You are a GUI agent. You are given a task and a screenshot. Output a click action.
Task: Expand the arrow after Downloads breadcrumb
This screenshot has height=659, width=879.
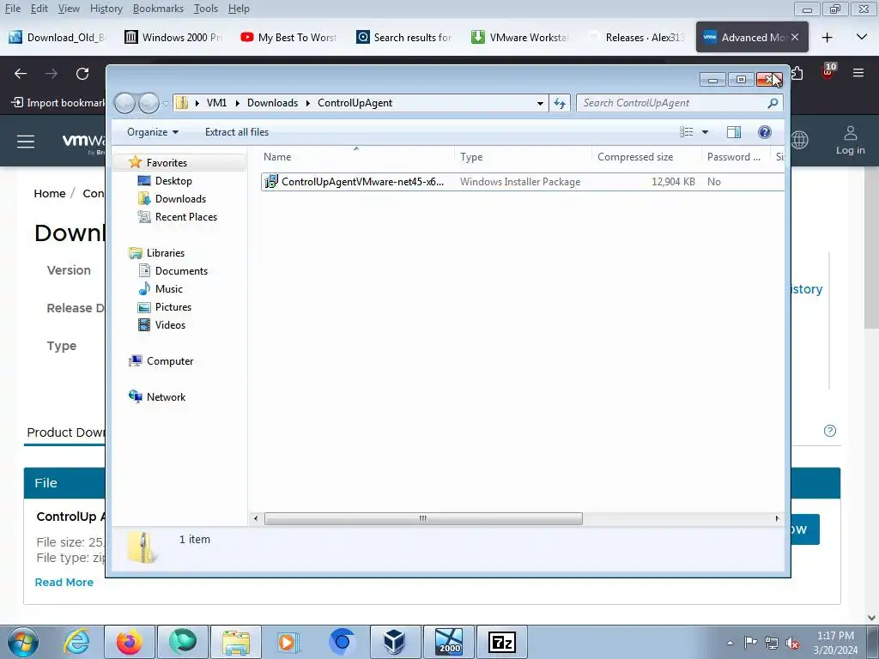coord(308,103)
